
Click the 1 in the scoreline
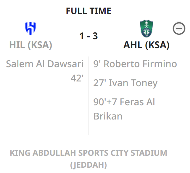82,36
